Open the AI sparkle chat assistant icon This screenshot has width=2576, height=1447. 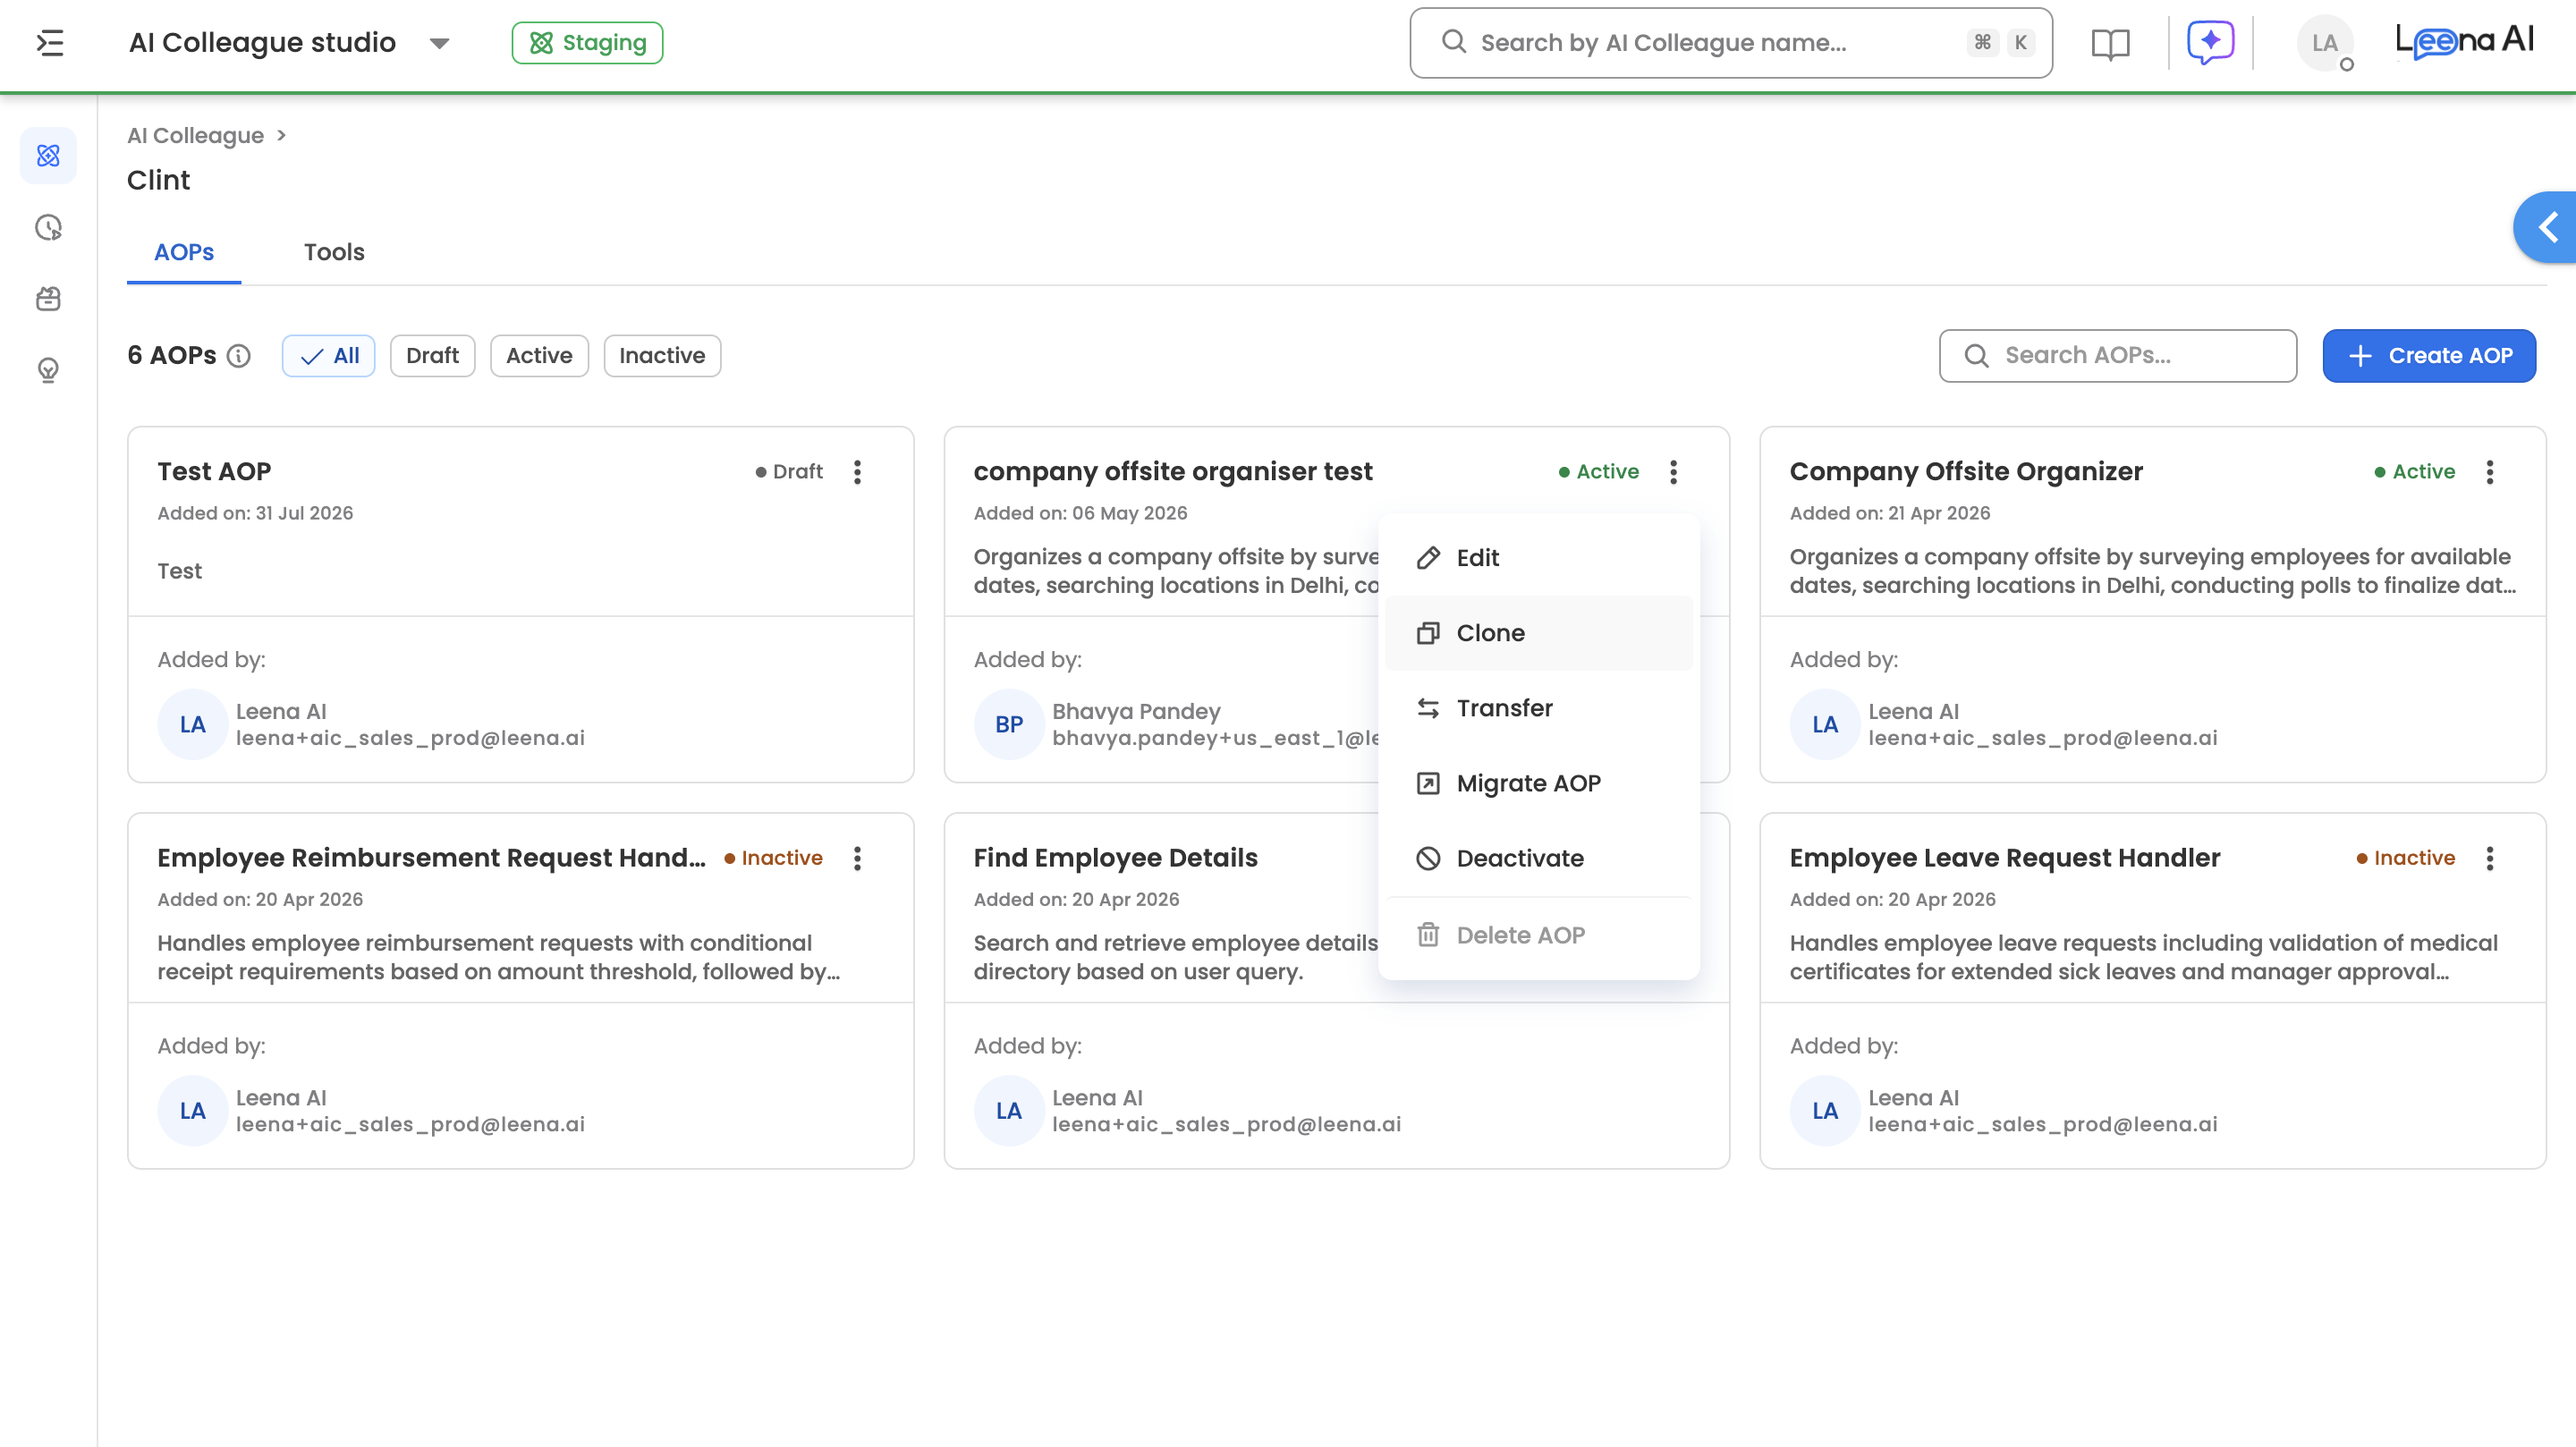pos(2210,43)
